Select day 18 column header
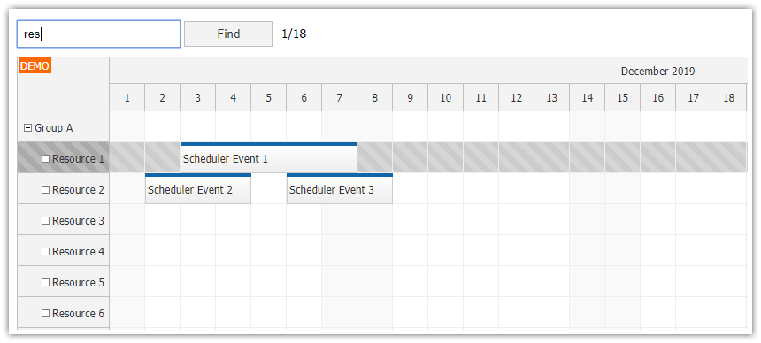761x343 pixels. (x=729, y=97)
